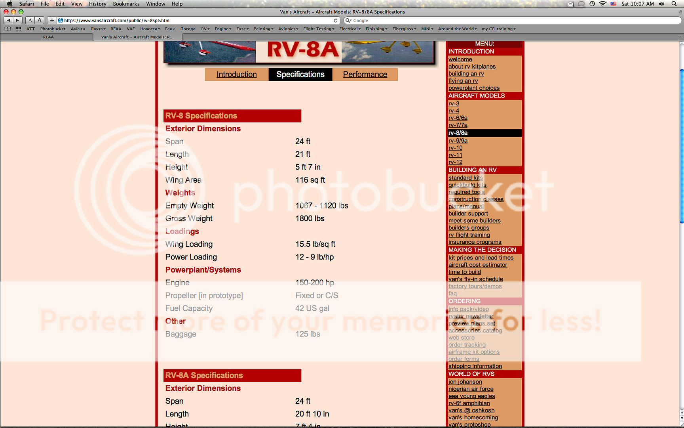
Task: Click the volume icon in menu bar
Action: point(661,4)
